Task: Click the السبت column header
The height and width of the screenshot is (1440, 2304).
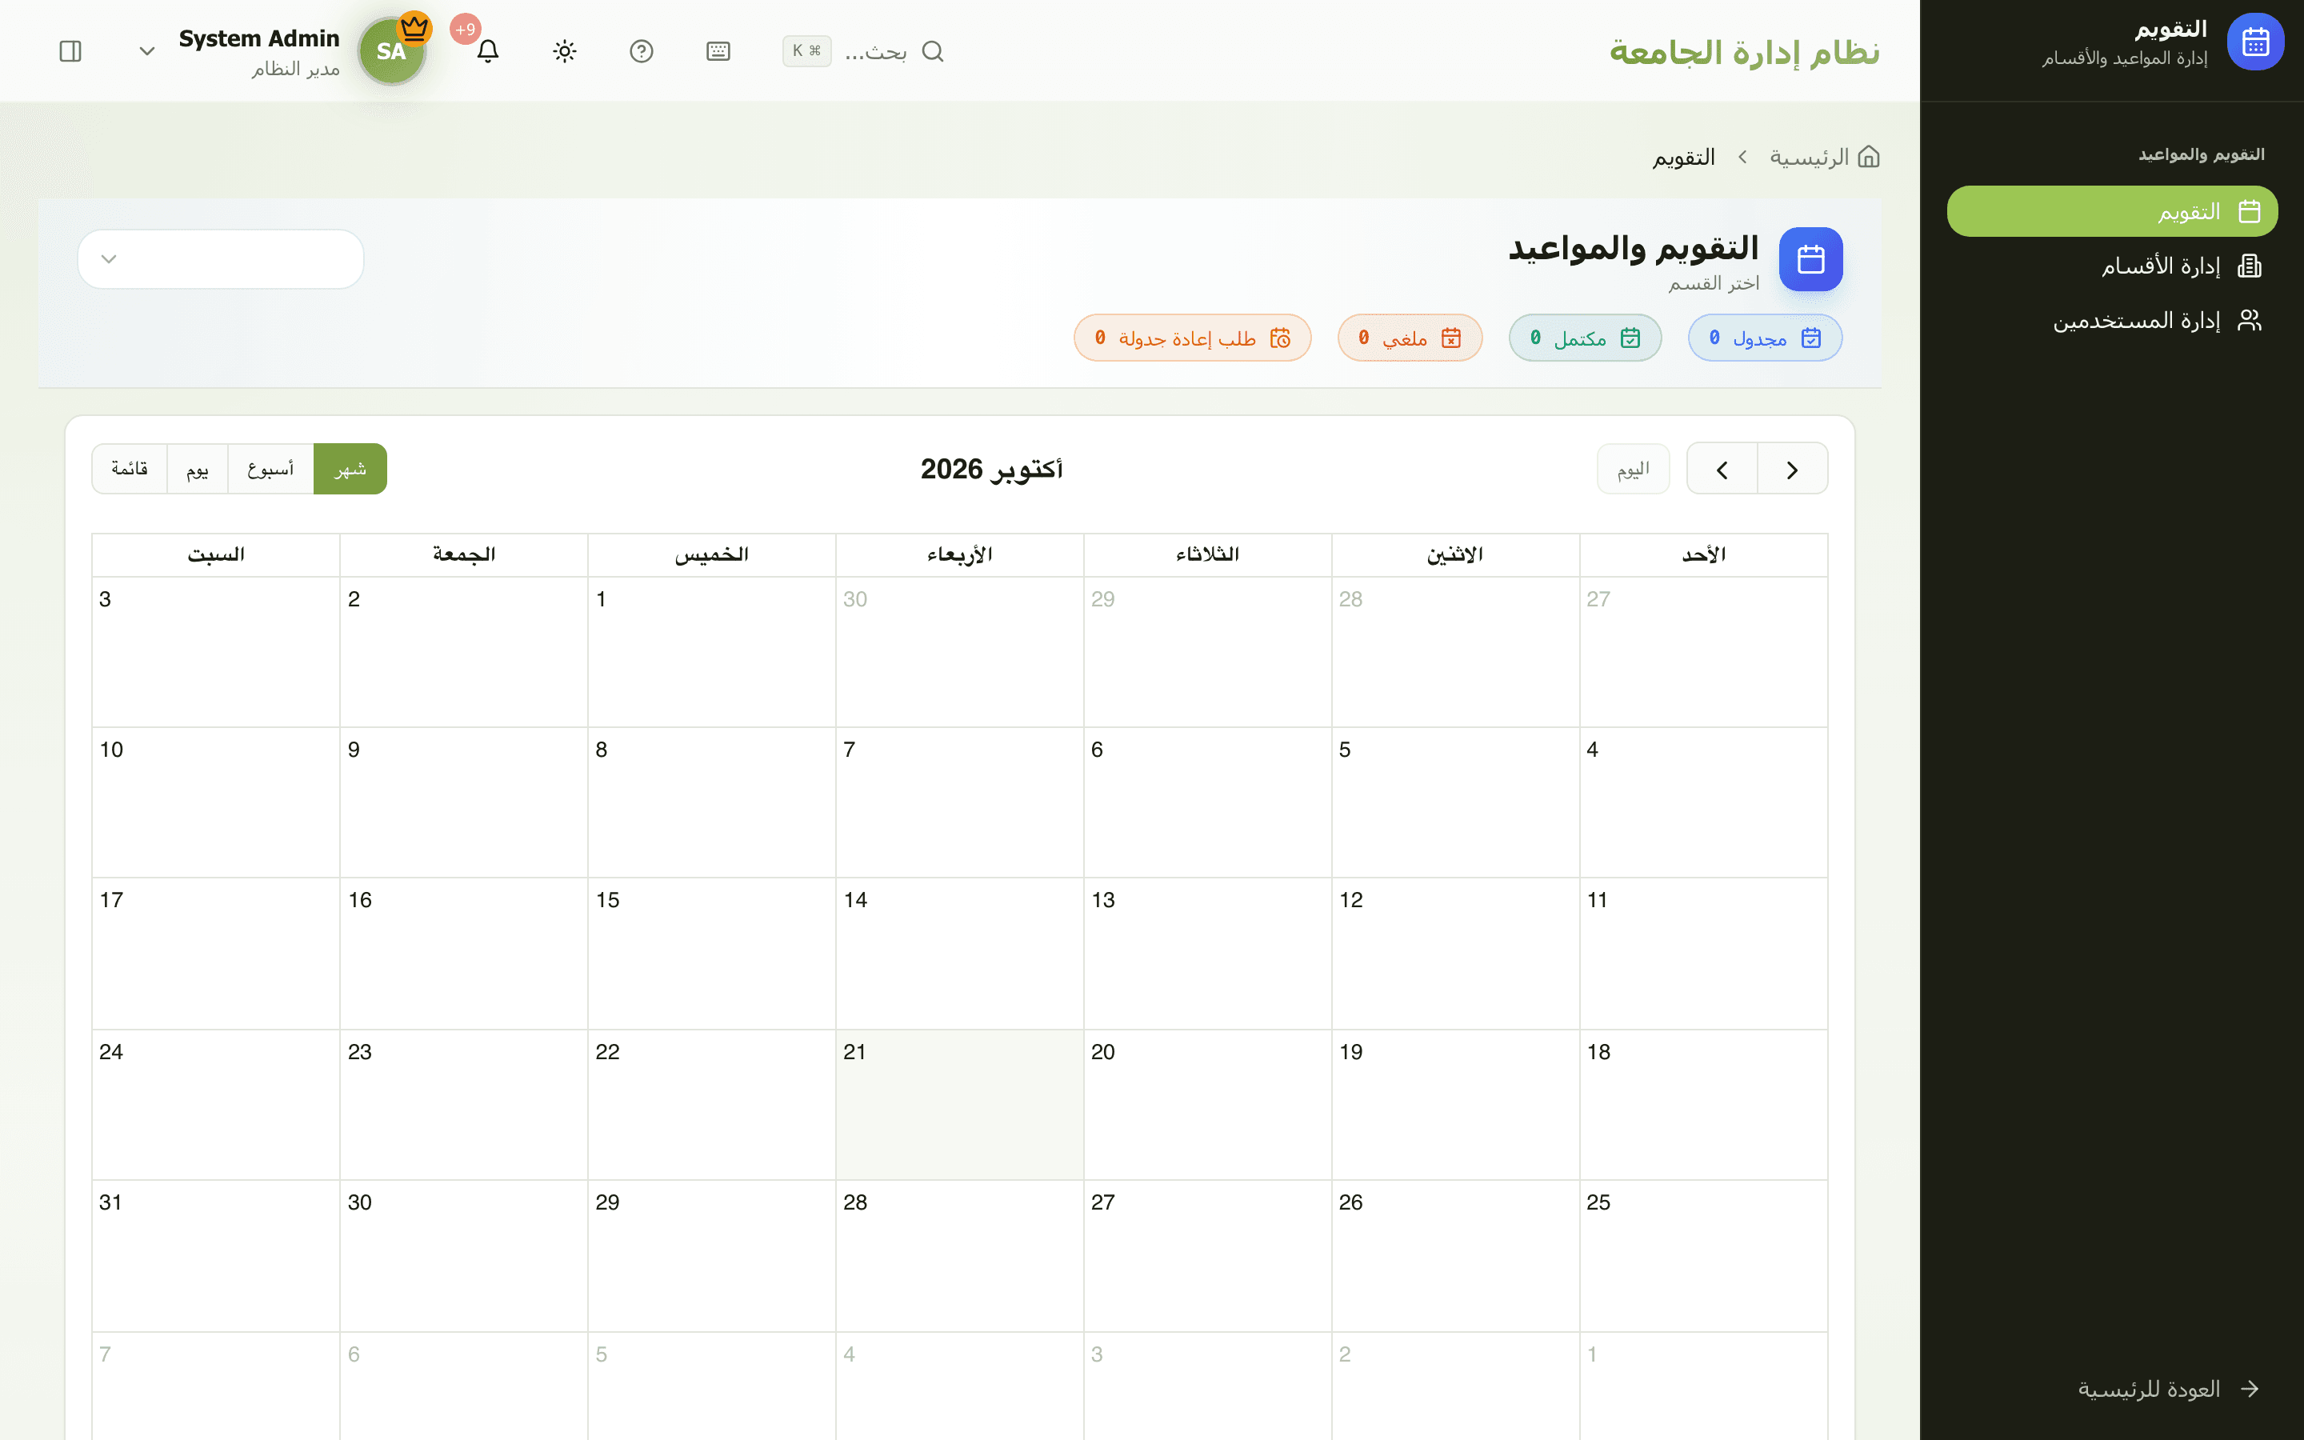Action: point(216,554)
